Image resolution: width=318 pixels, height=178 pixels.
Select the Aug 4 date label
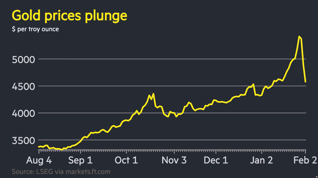tap(38, 160)
